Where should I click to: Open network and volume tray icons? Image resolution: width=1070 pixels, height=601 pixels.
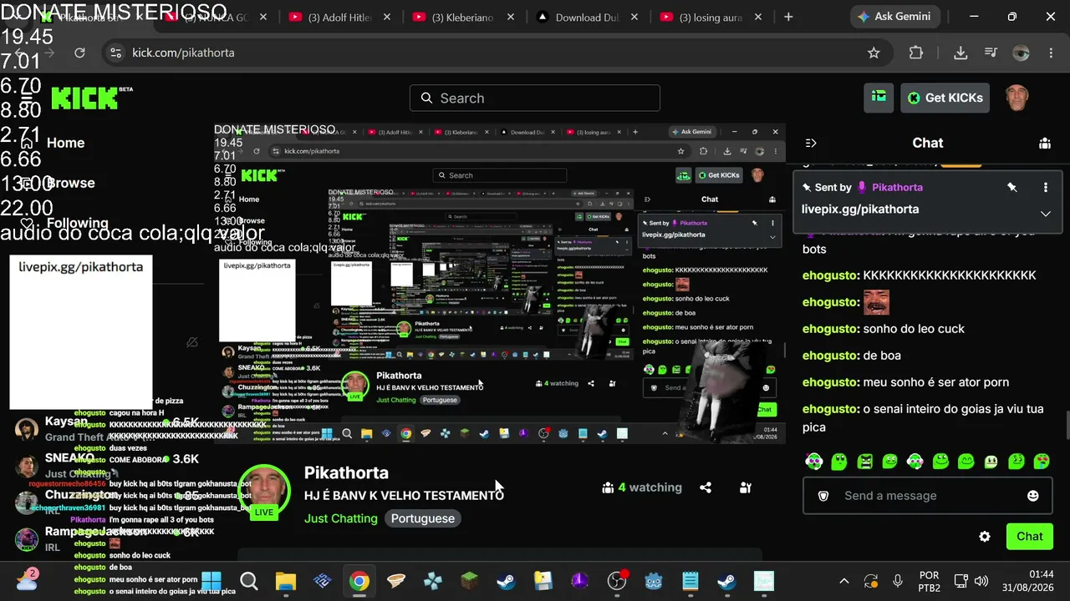pos(972,581)
